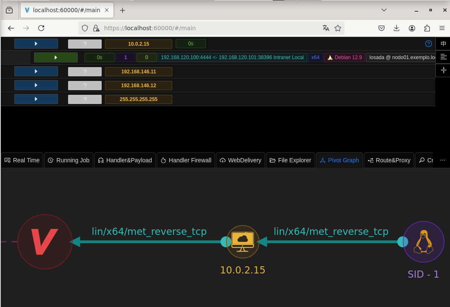Open the Route&Proxy tab
Viewport: 450px width, 307px height.
tap(389, 160)
